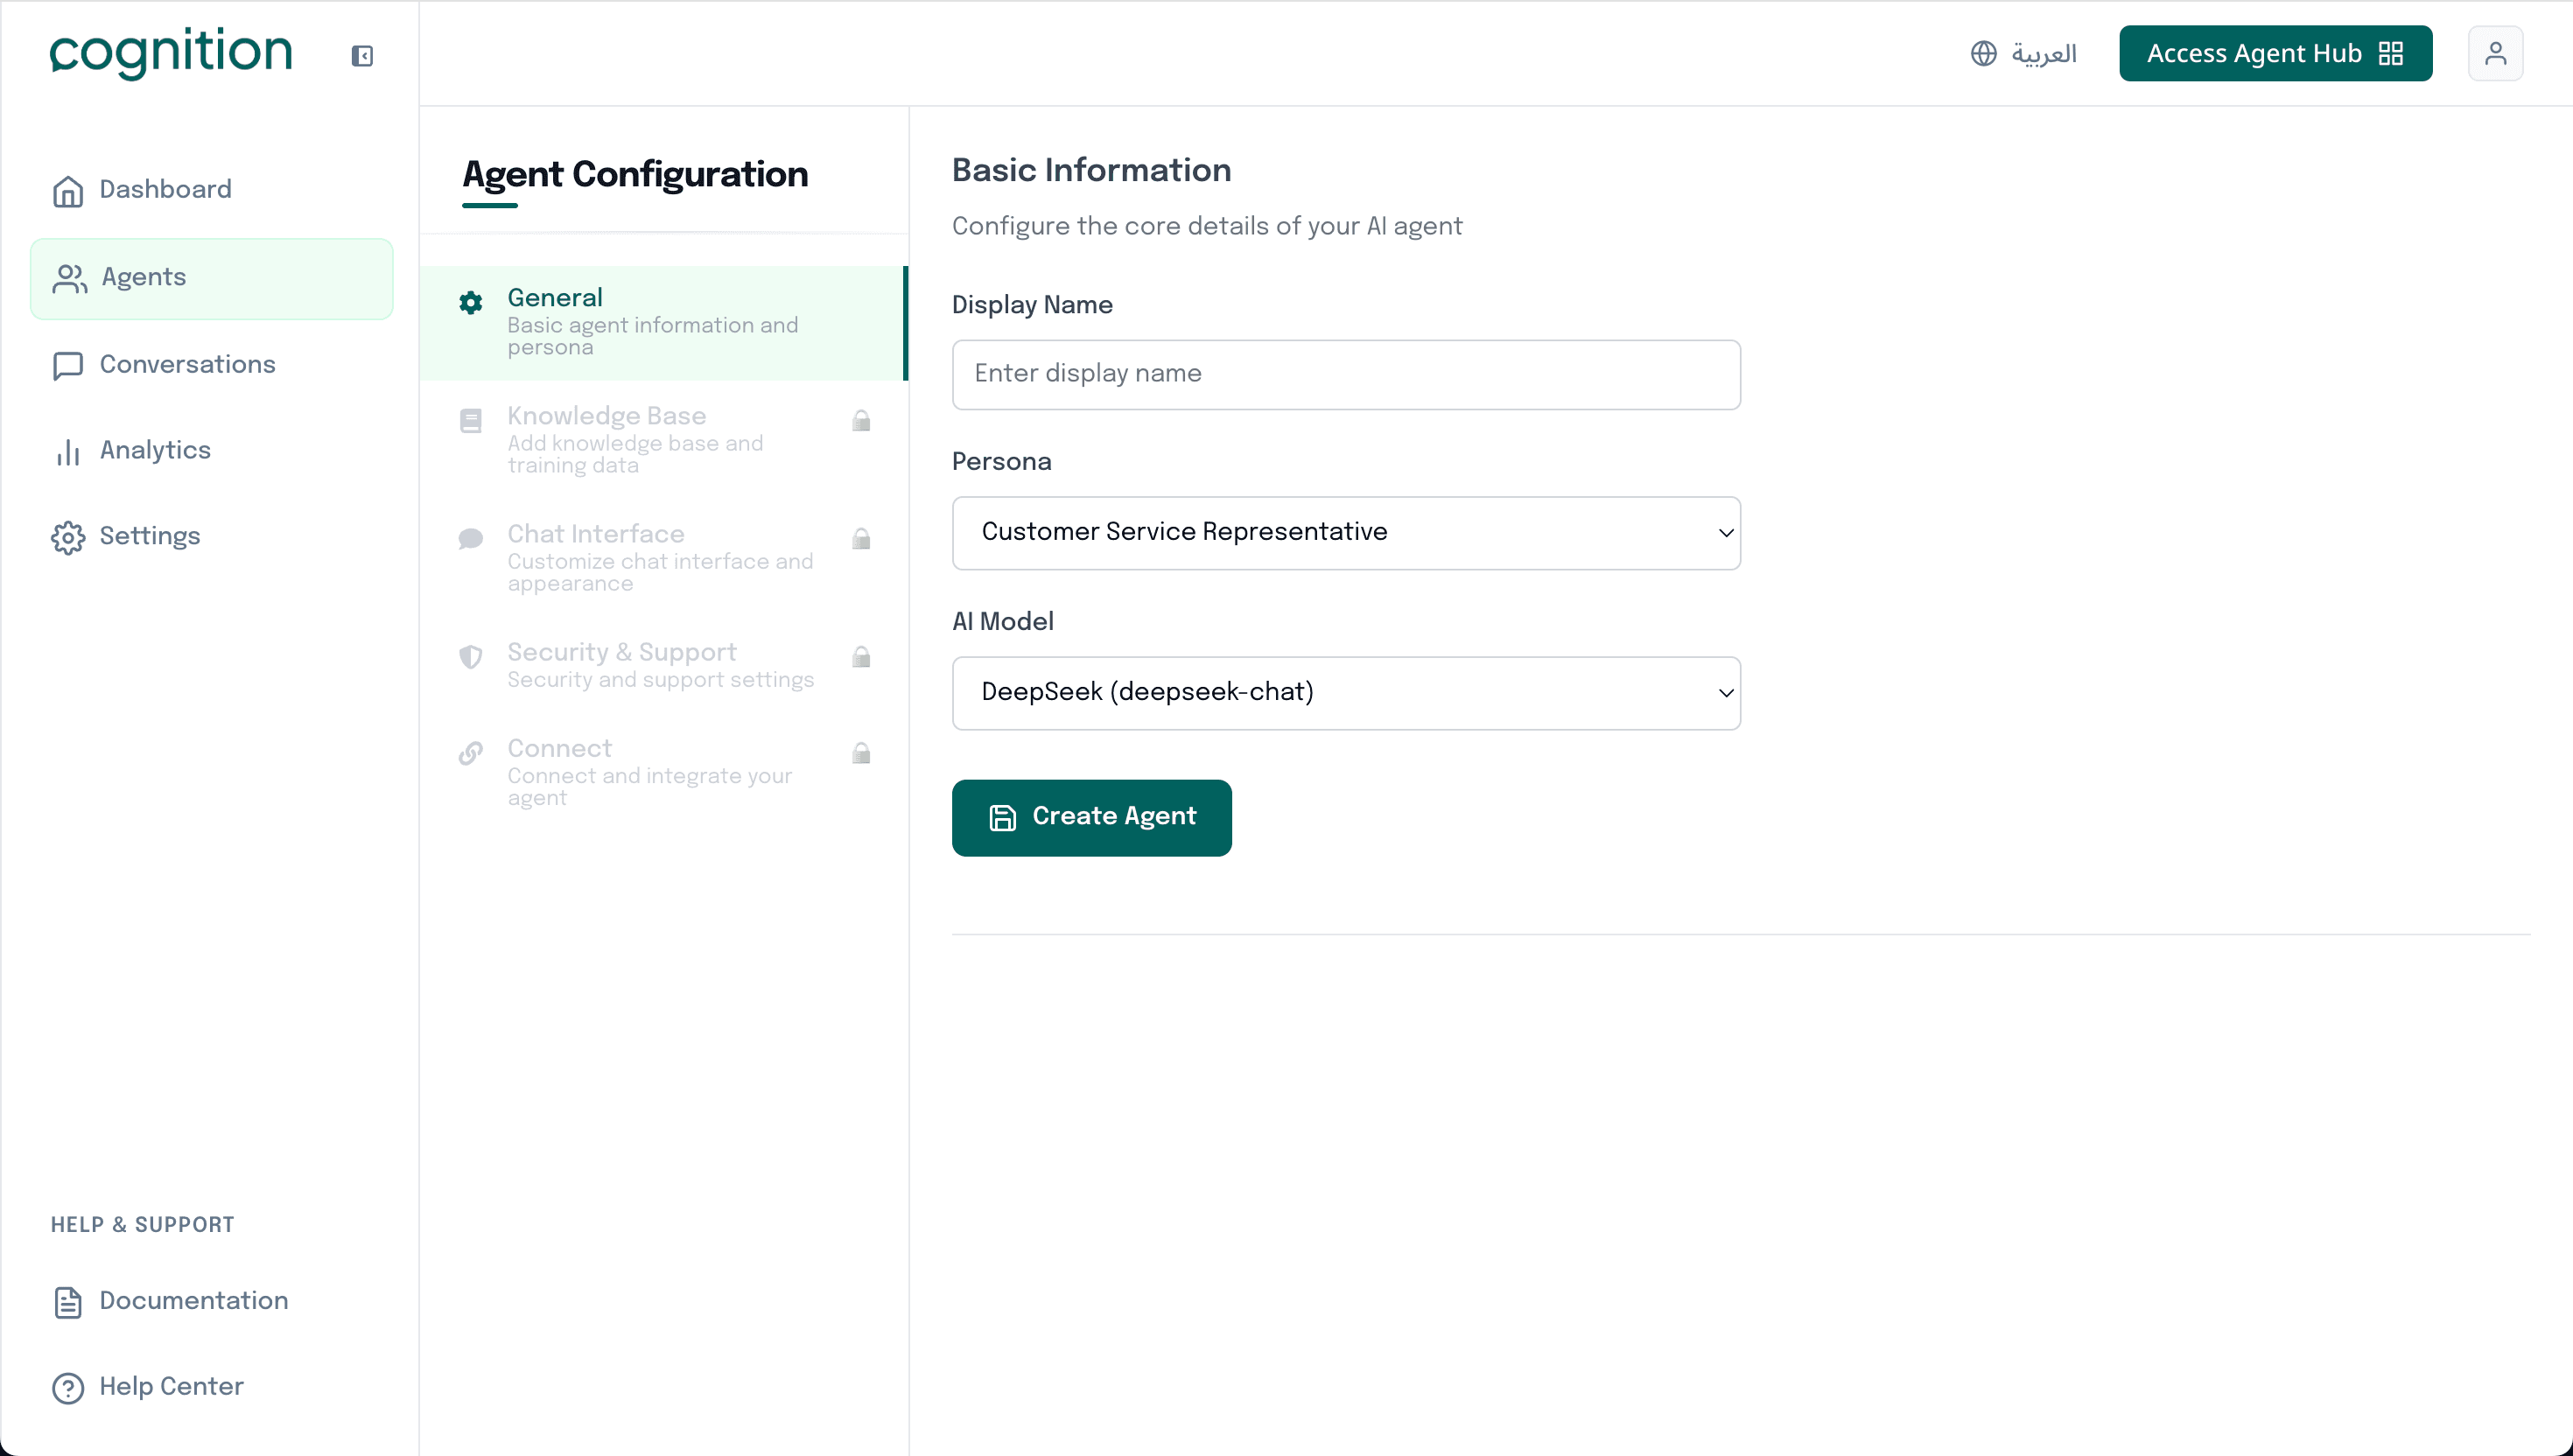Expand the AI Model dropdown
The image size is (2573, 1456).
1345,692
